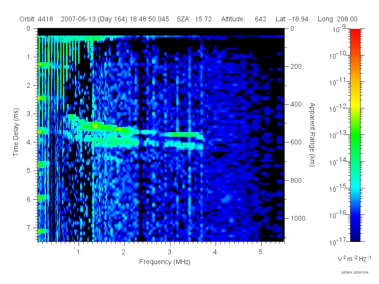The image size is (379, 284).
Task: Click the 600. apparent range tick label
Action: click(x=297, y=142)
